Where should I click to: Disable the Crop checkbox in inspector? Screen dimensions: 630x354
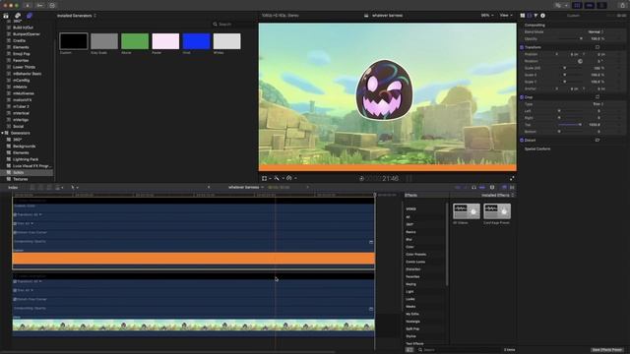coord(522,97)
